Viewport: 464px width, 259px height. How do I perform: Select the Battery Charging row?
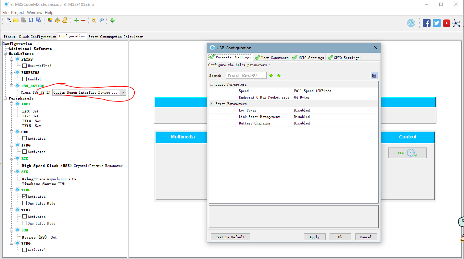coord(294,123)
